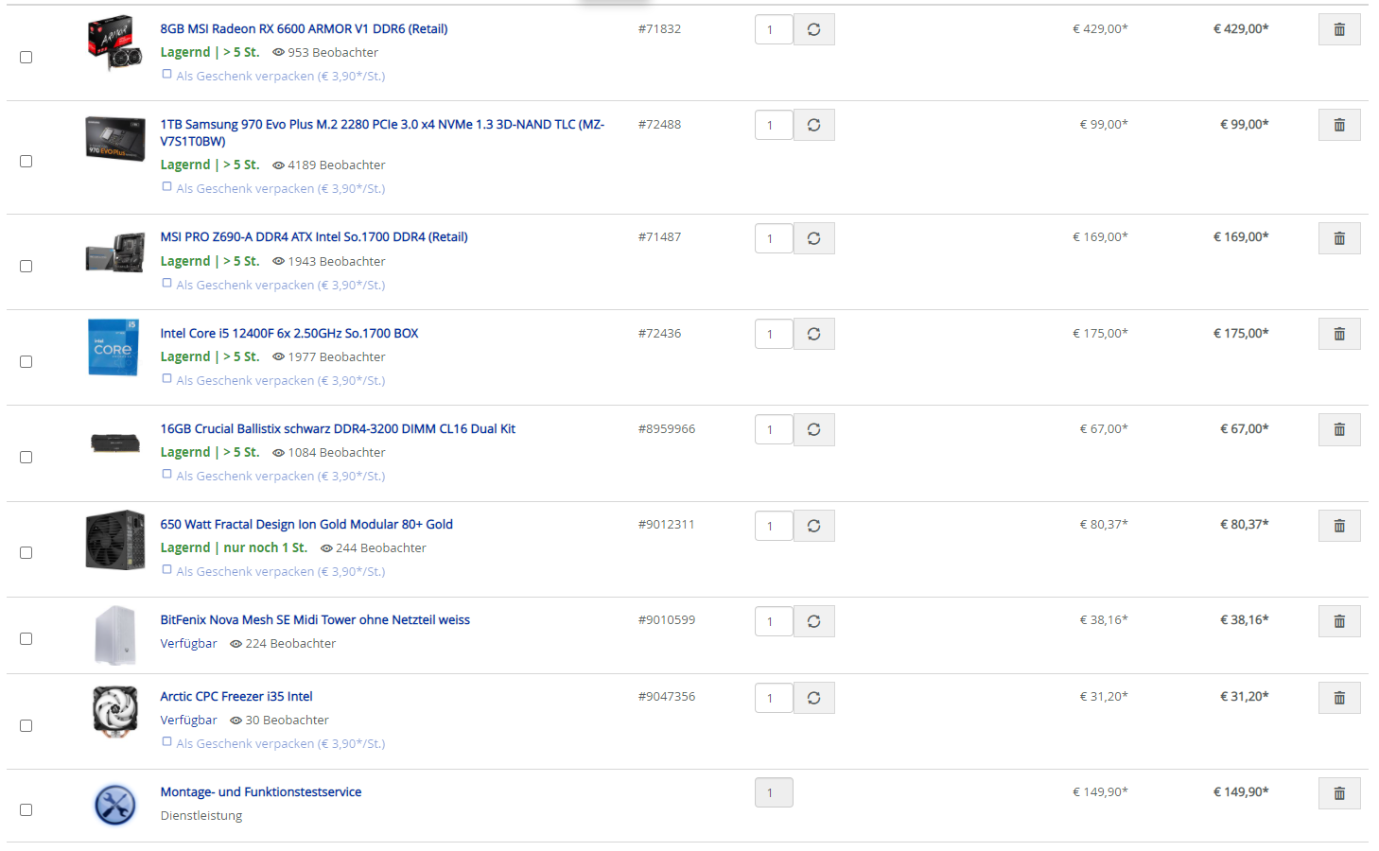Trash the Crucial Ballistix RAM item
Image resolution: width=1379 pixels, height=851 pixels.
click(1339, 429)
